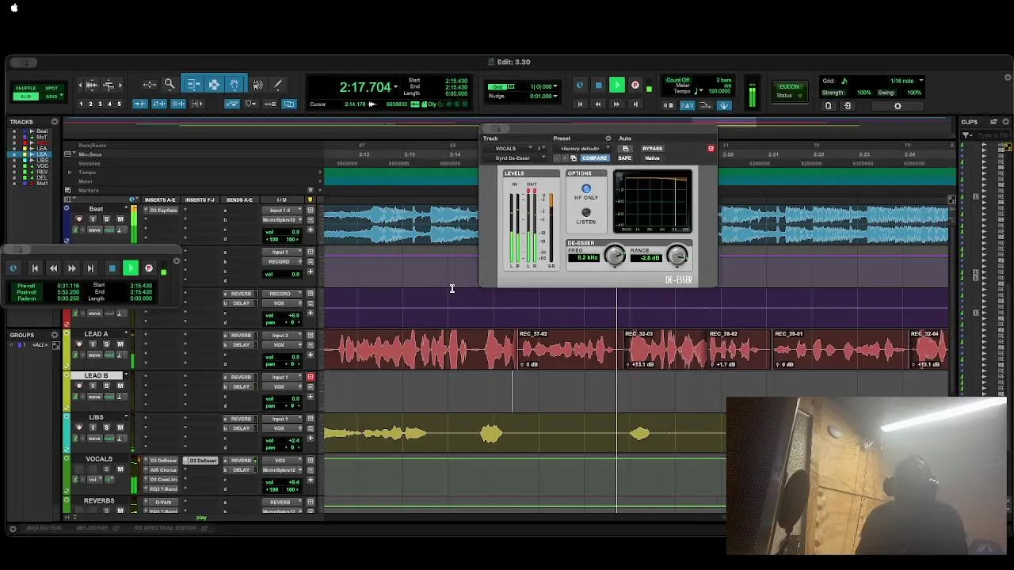Open Beat track Input 1-2 selector

pos(283,211)
